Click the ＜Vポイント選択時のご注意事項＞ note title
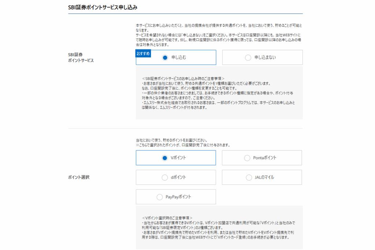This screenshot has height=250, width=375. click(x=167, y=218)
